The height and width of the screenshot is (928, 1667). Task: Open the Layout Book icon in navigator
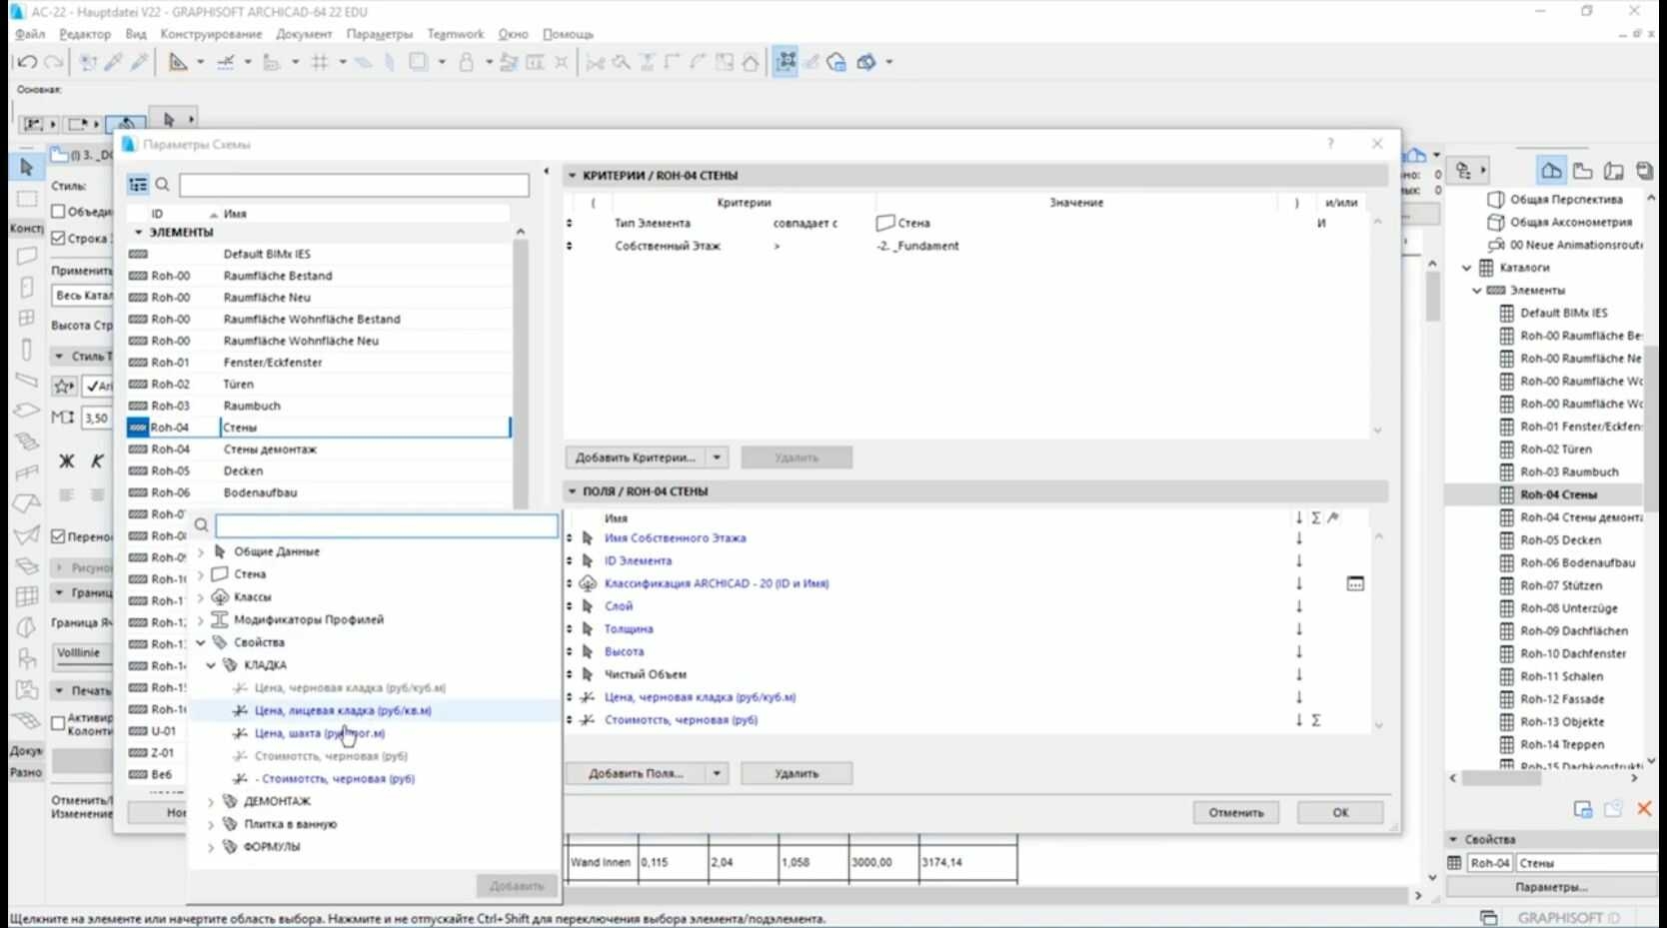1613,171
